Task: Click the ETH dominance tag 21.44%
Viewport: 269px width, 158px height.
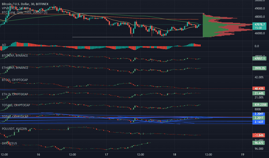Action: click(x=259, y=93)
